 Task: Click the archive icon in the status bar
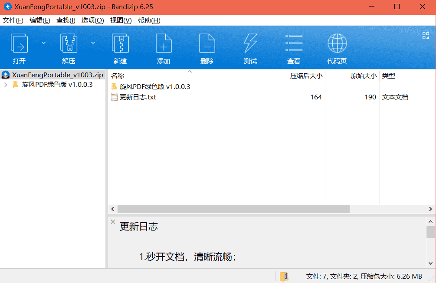pyautogui.click(x=284, y=276)
